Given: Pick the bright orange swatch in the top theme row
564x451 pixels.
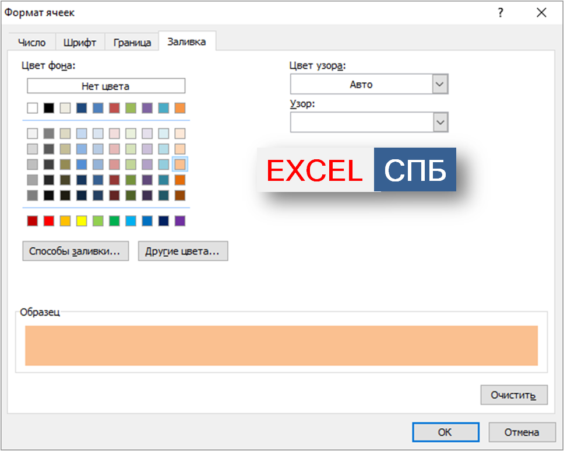Looking at the screenshot, I should click(180, 108).
